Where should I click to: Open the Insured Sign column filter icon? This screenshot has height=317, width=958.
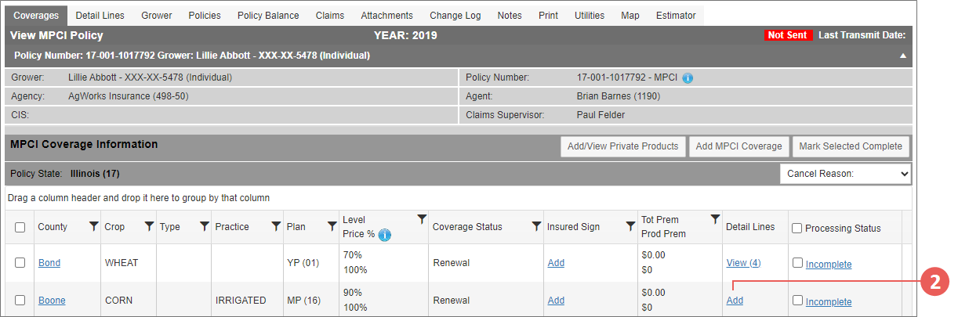[630, 226]
